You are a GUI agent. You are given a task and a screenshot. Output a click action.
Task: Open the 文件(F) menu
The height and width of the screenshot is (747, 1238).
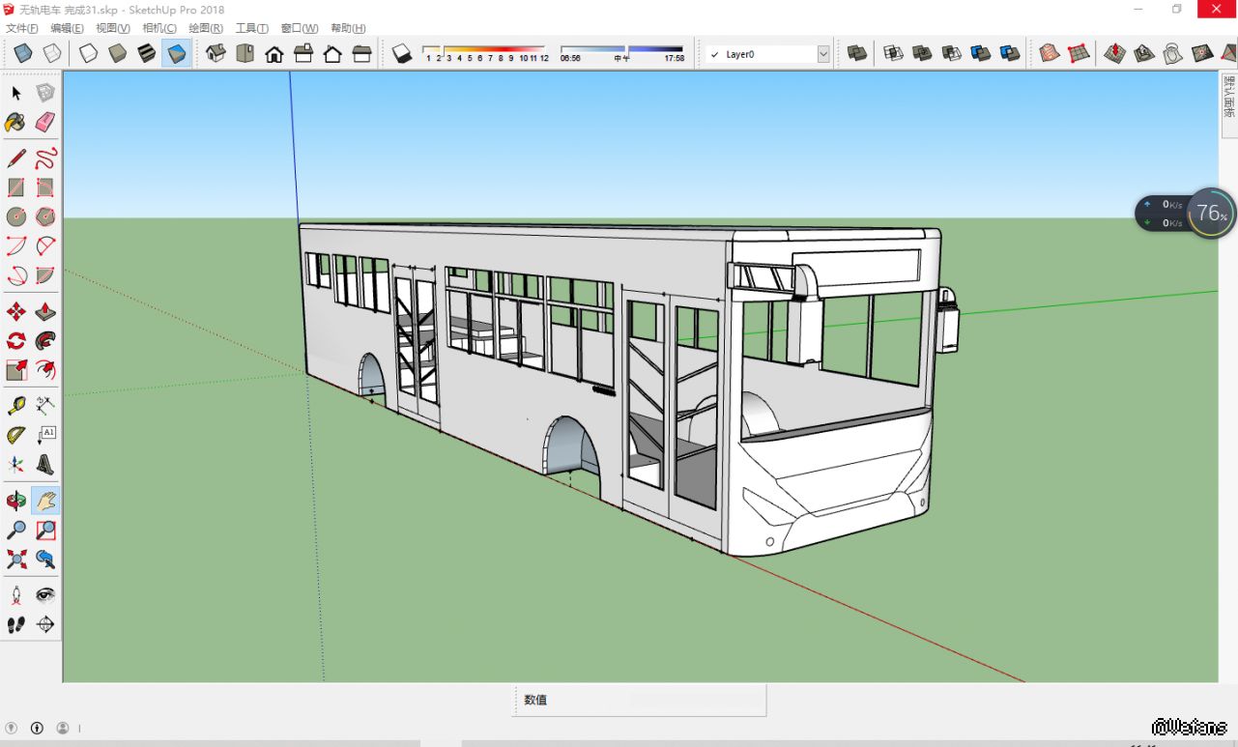22,28
